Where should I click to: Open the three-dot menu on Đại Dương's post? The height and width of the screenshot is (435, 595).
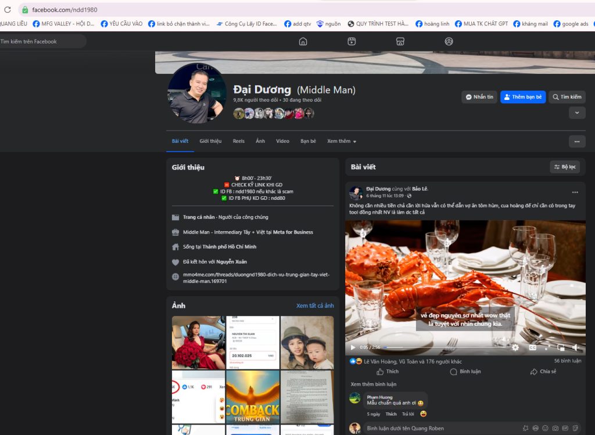pos(575,192)
